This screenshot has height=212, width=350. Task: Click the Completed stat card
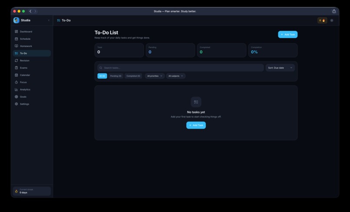(x=221, y=50)
